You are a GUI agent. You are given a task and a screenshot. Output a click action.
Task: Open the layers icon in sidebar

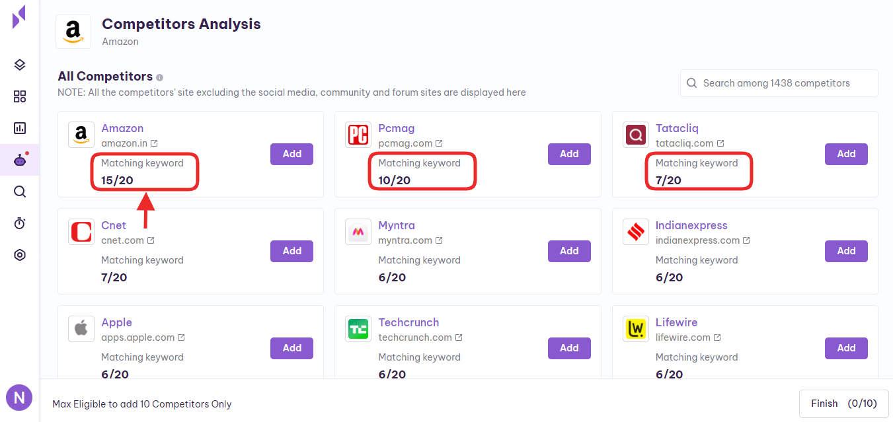coord(20,65)
